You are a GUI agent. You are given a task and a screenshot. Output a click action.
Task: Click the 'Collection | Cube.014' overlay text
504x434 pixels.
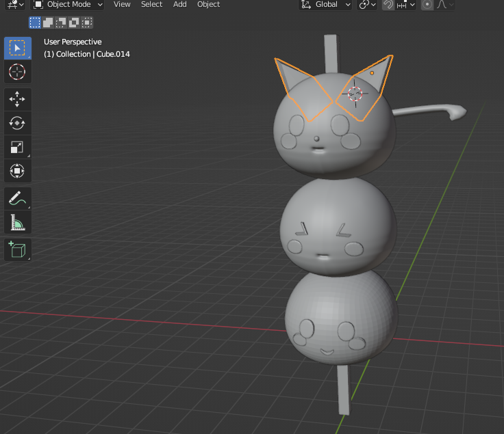[x=93, y=54]
